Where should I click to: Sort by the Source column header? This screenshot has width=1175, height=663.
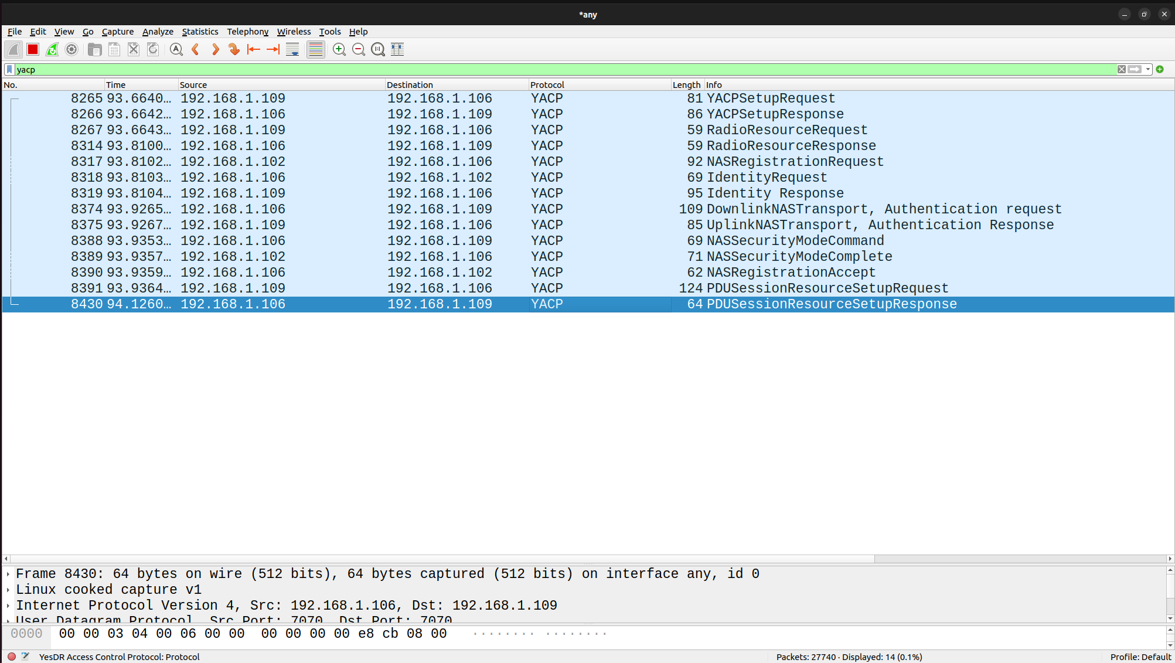pyautogui.click(x=281, y=85)
